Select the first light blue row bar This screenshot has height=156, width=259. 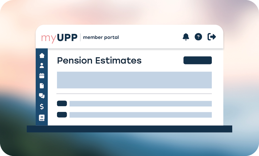(x=140, y=104)
